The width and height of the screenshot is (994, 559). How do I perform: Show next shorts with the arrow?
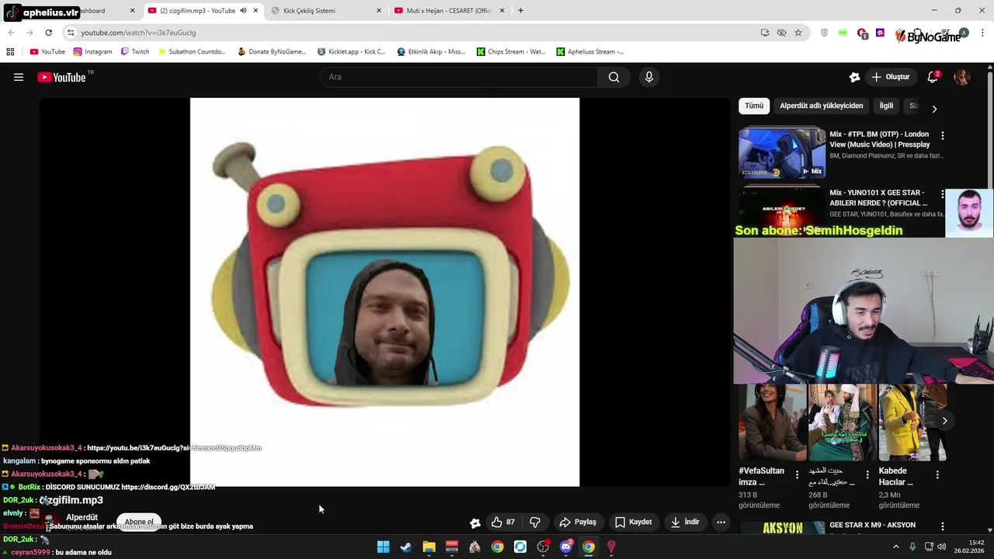point(944,421)
